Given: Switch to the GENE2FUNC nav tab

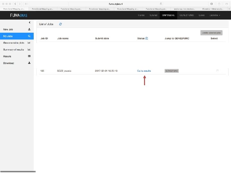Looking at the screenshot, I should coord(187,15).
